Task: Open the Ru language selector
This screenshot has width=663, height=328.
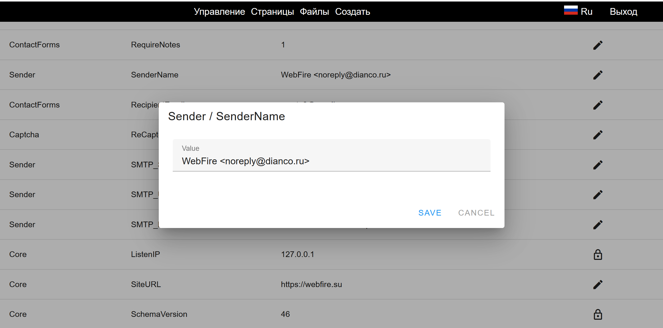Action: (x=586, y=12)
